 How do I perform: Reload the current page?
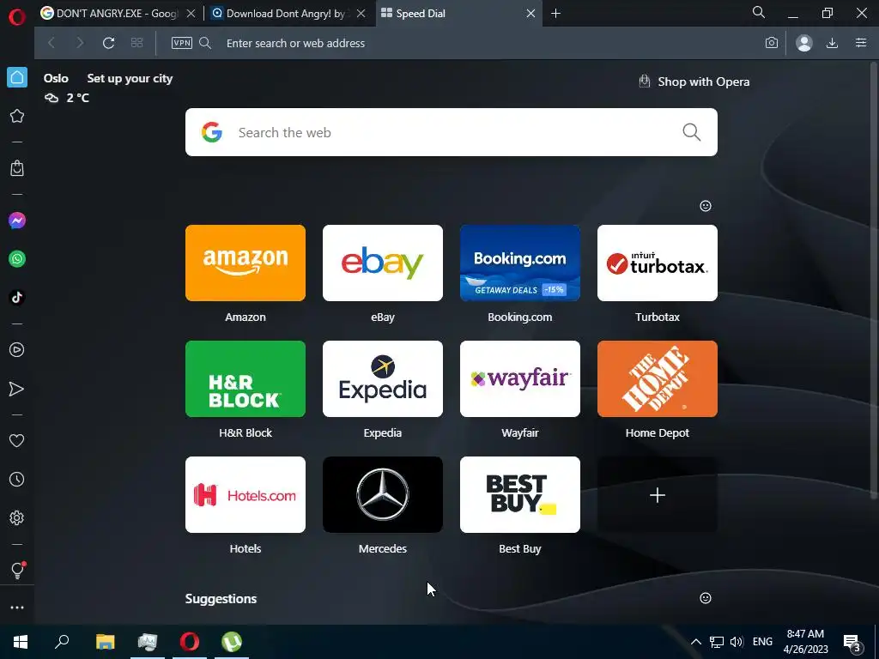109,43
